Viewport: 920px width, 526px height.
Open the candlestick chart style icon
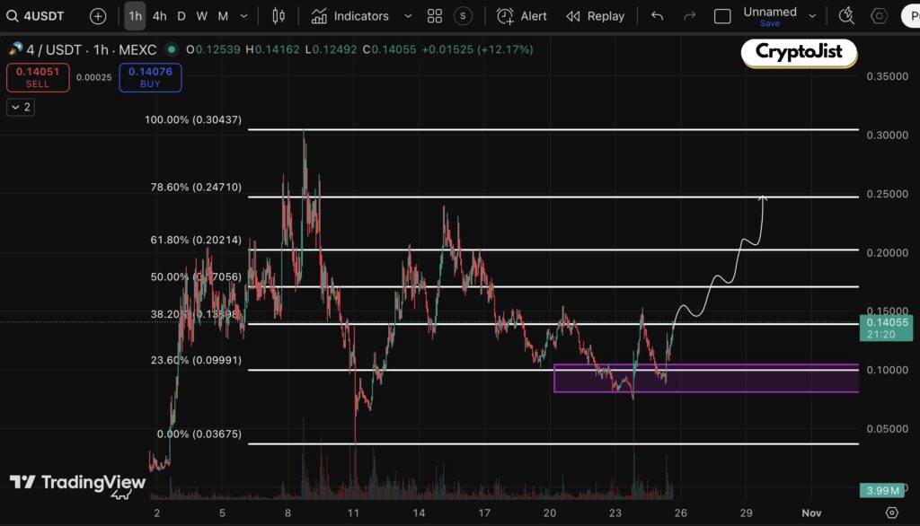(x=279, y=16)
